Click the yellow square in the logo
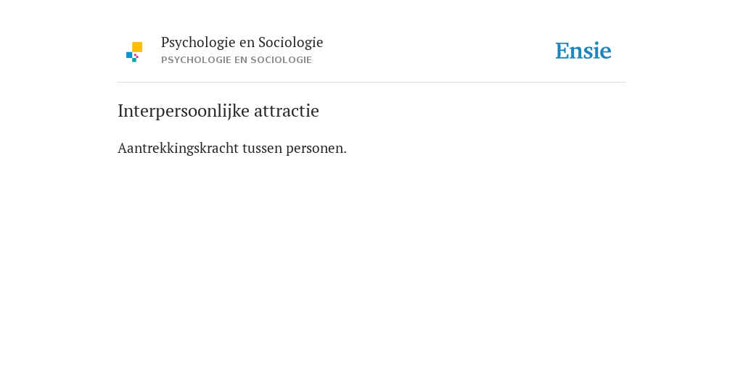The width and height of the screenshot is (743, 371). [137, 47]
